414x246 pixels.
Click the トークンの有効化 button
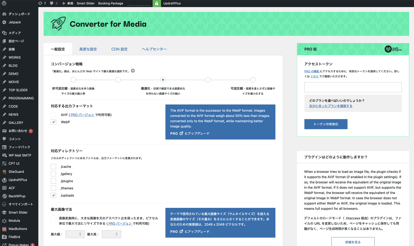(326, 124)
